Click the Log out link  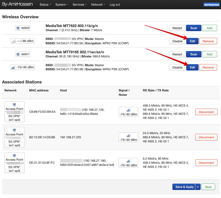coord(115,5)
